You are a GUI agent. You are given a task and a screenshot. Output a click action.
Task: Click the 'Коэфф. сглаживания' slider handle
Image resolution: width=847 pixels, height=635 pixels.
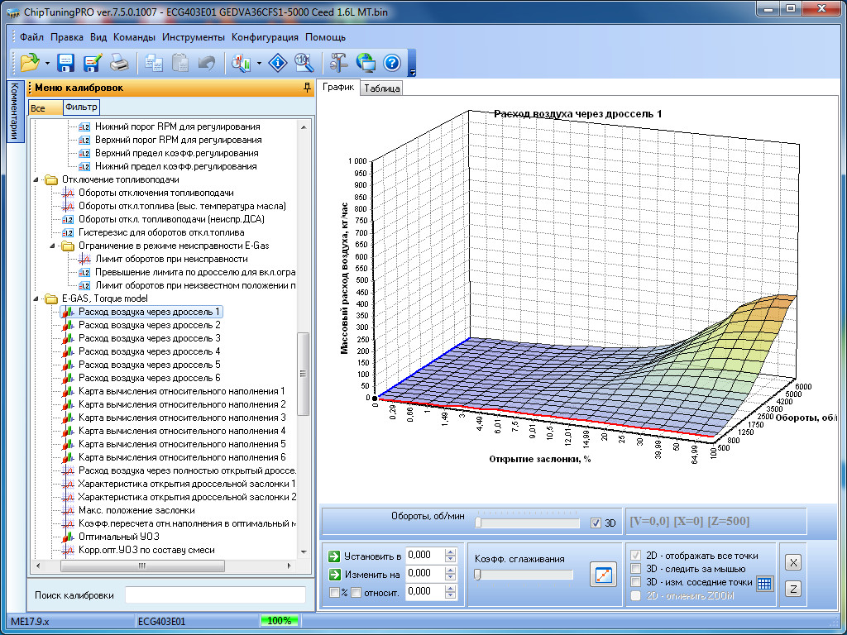(x=477, y=575)
